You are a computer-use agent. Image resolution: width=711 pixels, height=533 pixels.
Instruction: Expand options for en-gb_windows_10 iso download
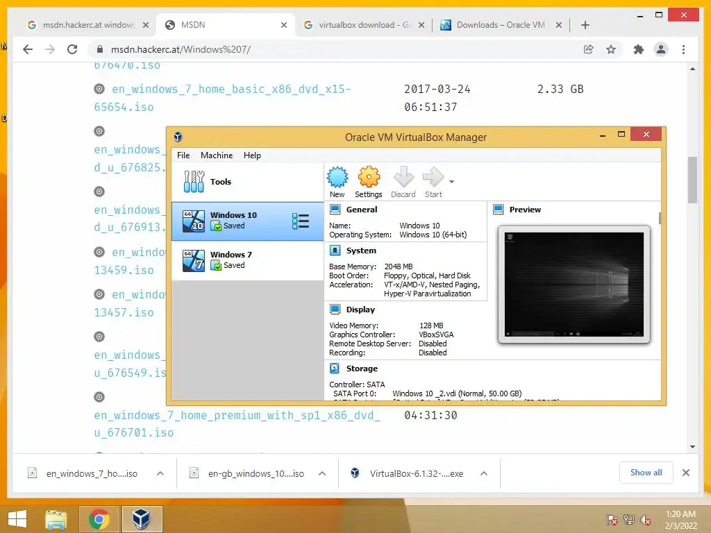point(322,473)
